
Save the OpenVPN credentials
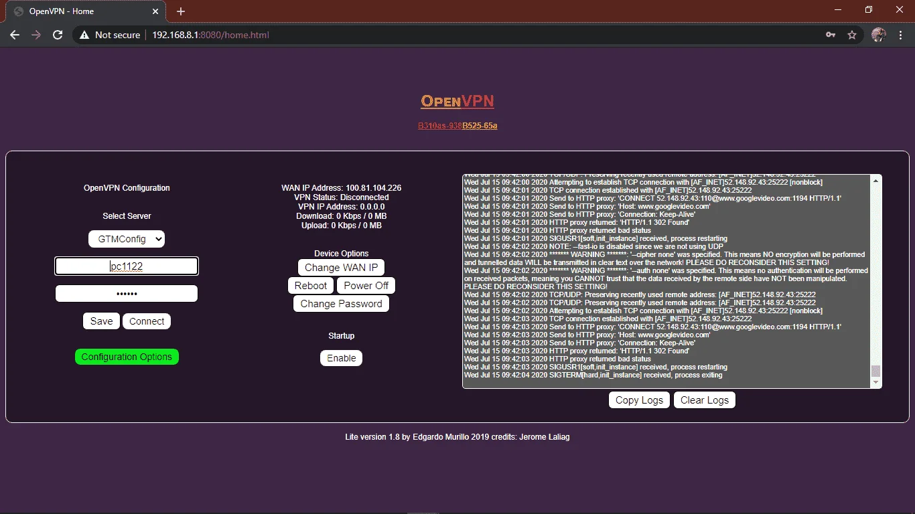pyautogui.click(x=102, y=321)
